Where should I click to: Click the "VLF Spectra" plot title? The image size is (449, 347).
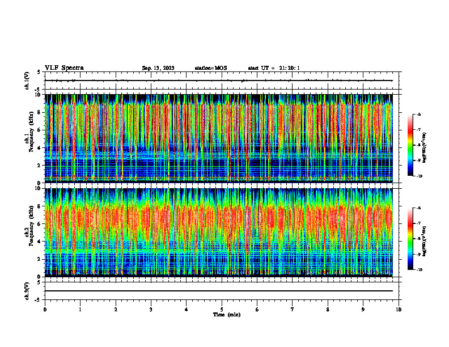click(64, 68)
